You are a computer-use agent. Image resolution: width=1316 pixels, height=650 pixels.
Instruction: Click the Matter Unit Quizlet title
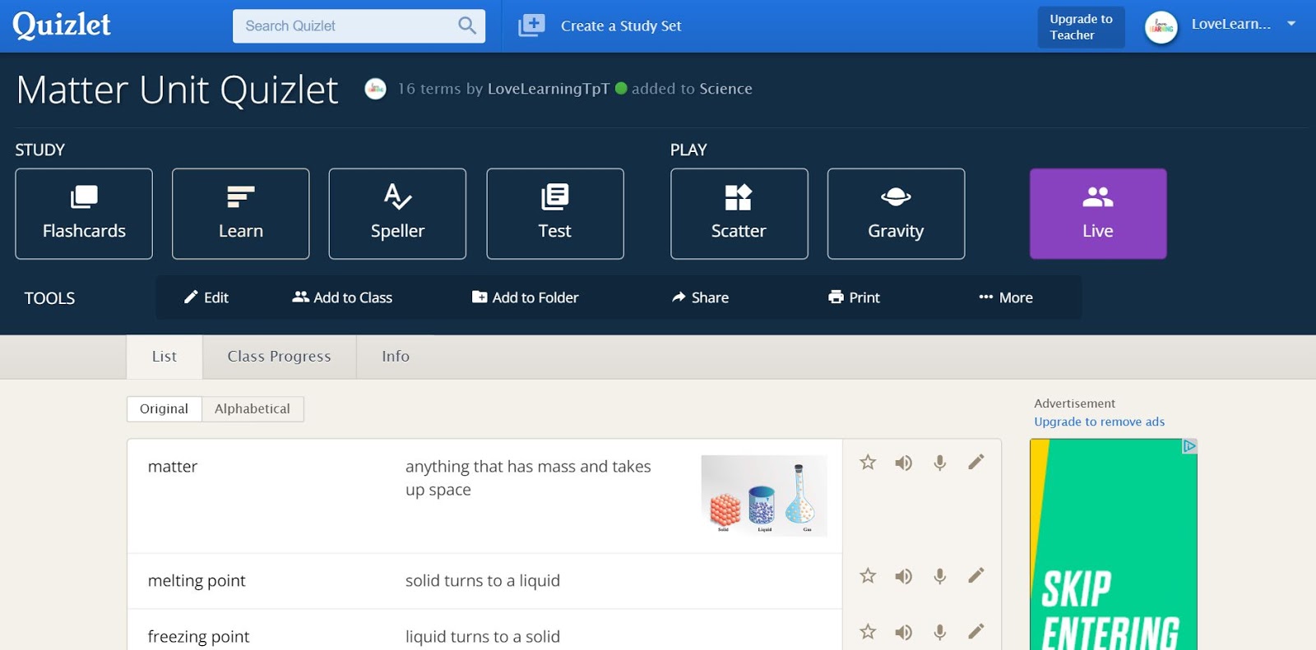click(x=177, y=90)
